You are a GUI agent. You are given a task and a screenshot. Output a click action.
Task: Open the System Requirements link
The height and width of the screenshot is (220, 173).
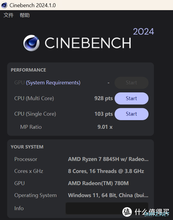(53, 83)
